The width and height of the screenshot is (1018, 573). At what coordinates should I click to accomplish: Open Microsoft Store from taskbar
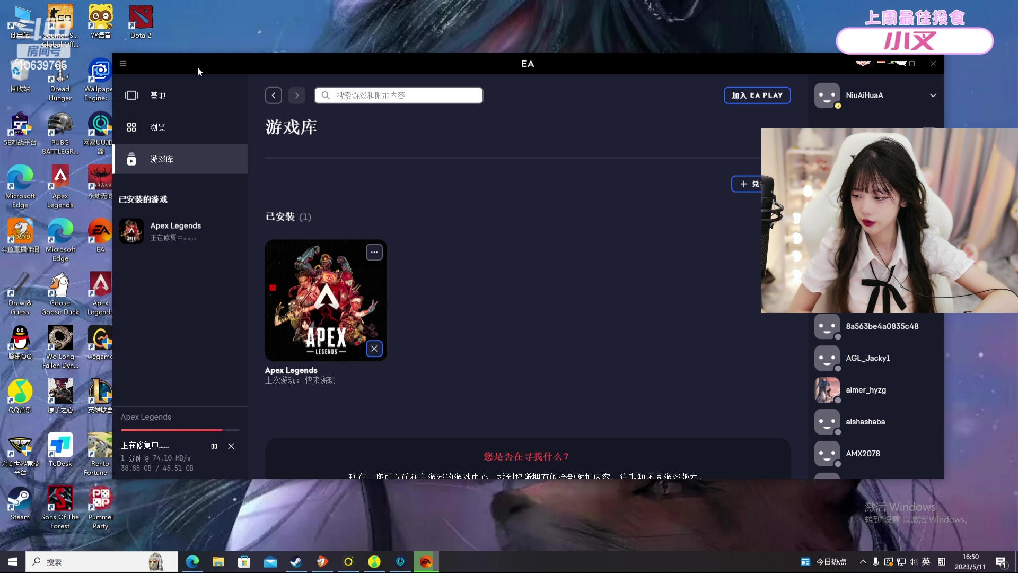244,562
